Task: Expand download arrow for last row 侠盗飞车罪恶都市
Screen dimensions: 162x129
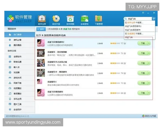Action: click(149, 93)
